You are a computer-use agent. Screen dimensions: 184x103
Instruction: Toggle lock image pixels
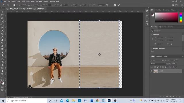click(x=158, y=67)
